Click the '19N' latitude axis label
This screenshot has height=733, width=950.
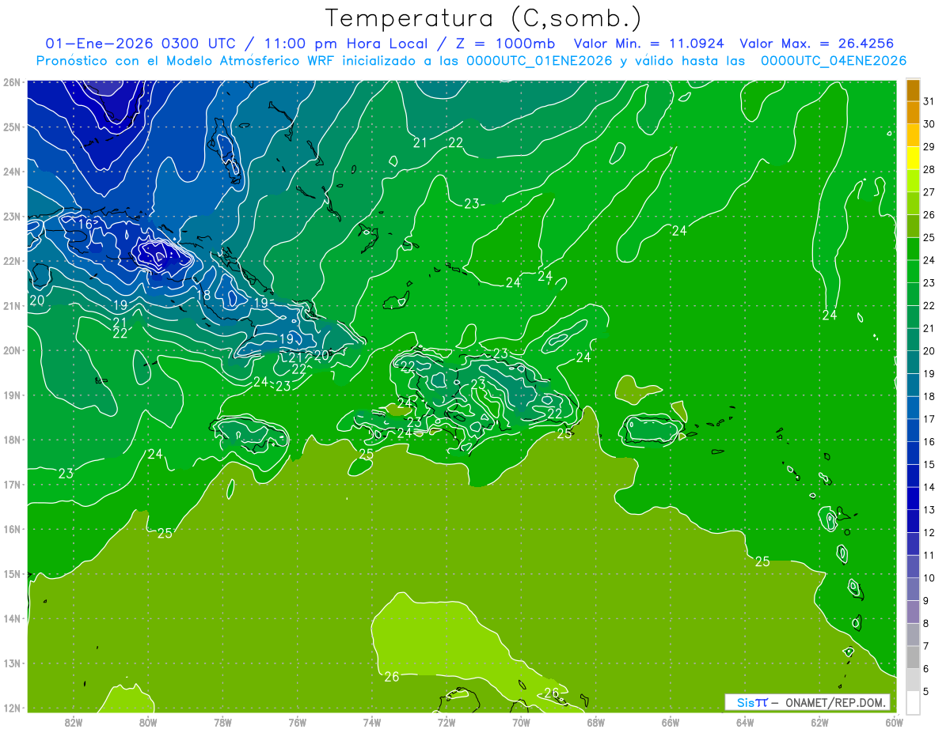(x=11, y=395)
